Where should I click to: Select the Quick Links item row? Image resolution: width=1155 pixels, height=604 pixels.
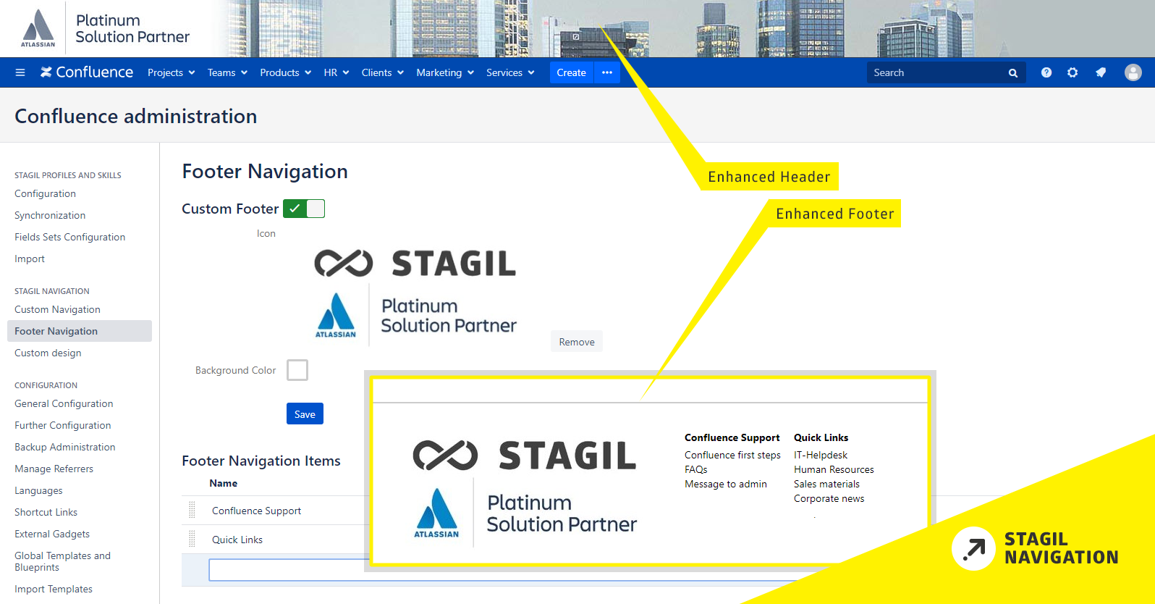pyautogui.click(x=275, y=540)
